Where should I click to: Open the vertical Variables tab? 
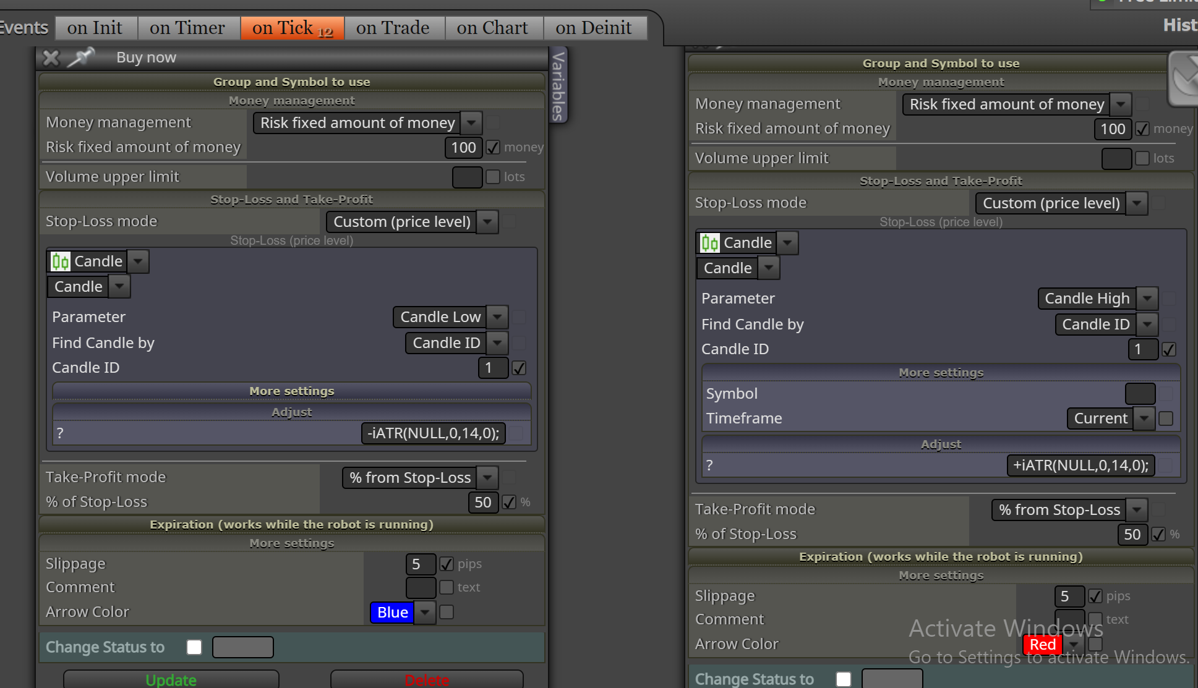pyautogui.click(x=558, y=85)
